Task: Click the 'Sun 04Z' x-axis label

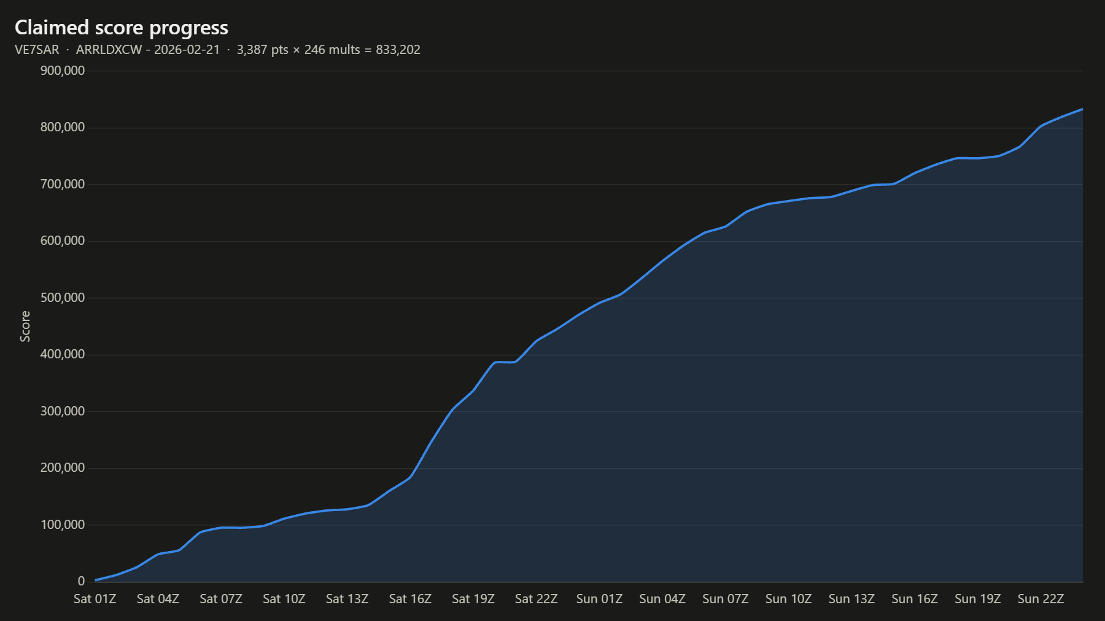Action: [x=662, y=599]
